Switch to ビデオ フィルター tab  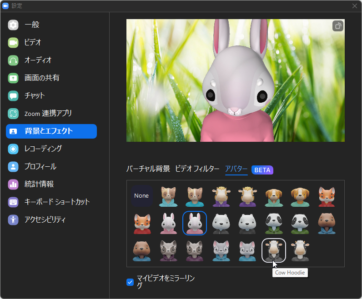[197, 169]
